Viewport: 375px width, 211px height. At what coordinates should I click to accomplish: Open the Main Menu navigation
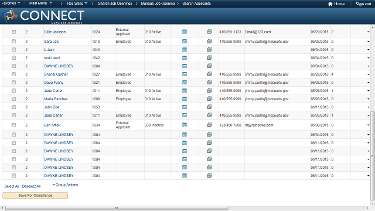coord(40,4)
